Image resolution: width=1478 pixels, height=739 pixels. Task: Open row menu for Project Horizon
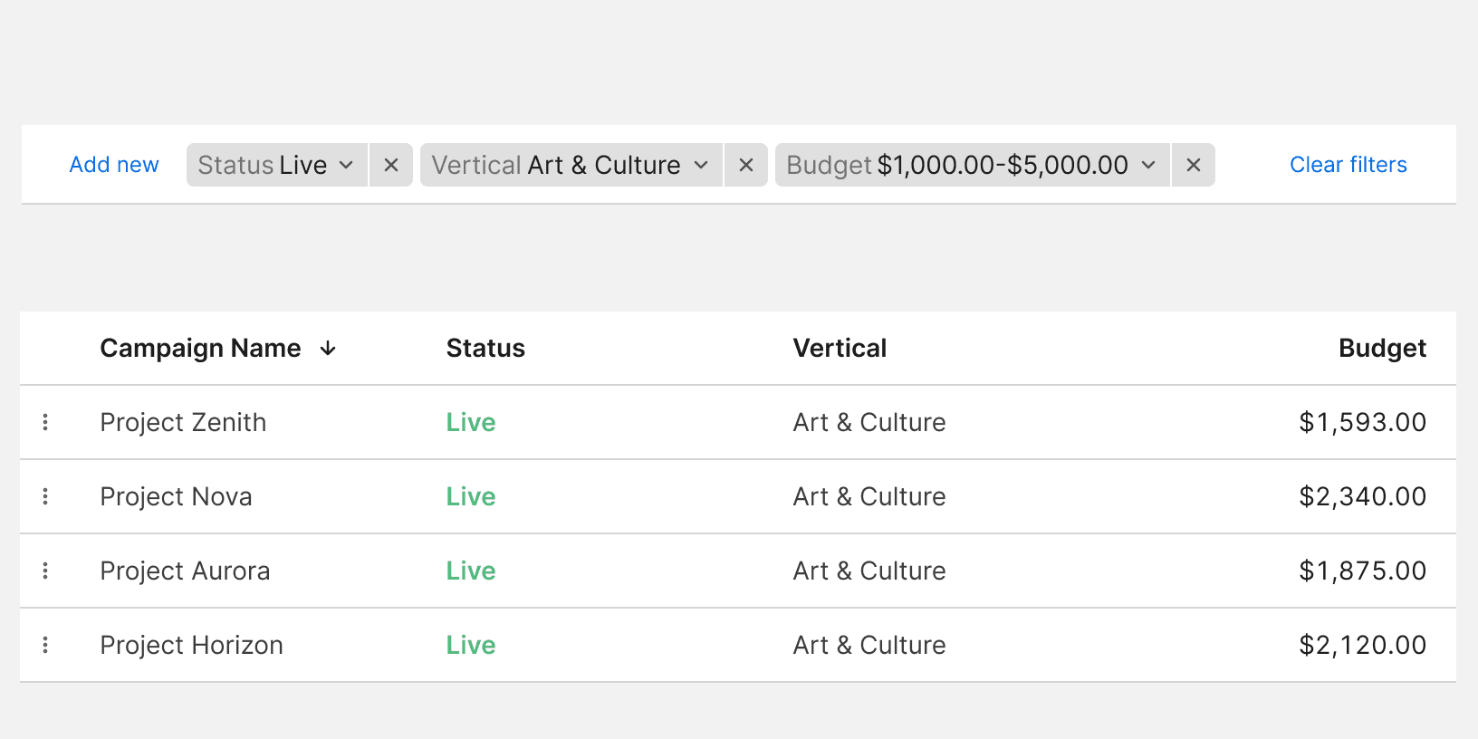pyautogui.click(x=45, y=645)
